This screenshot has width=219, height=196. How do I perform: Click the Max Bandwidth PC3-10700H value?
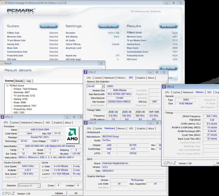point(119,94)
